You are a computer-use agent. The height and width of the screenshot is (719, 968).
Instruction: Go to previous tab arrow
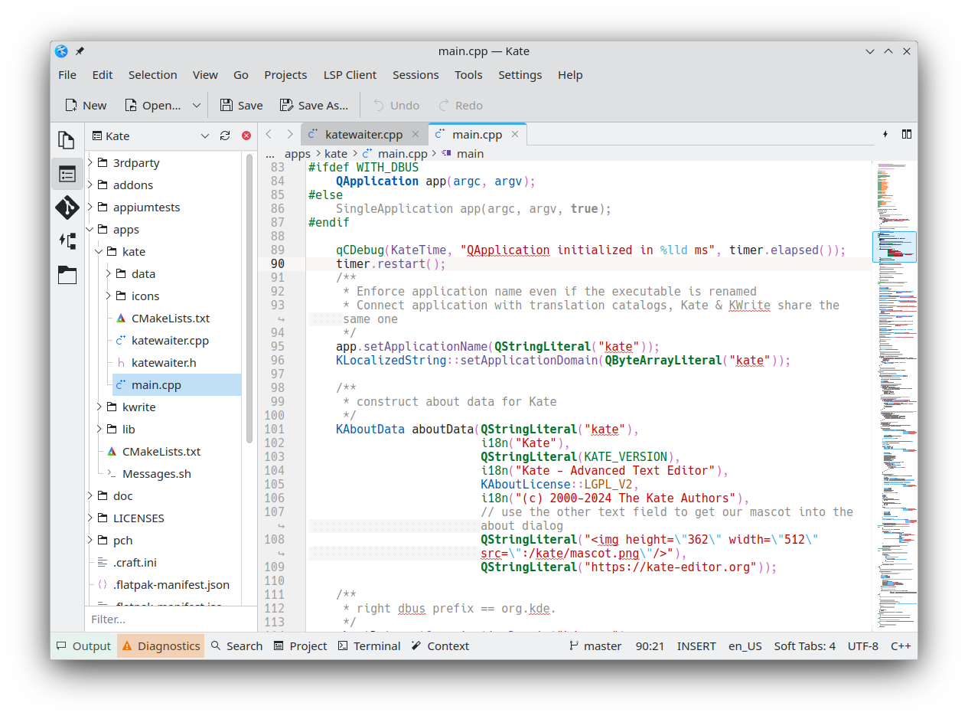[269, 134]
